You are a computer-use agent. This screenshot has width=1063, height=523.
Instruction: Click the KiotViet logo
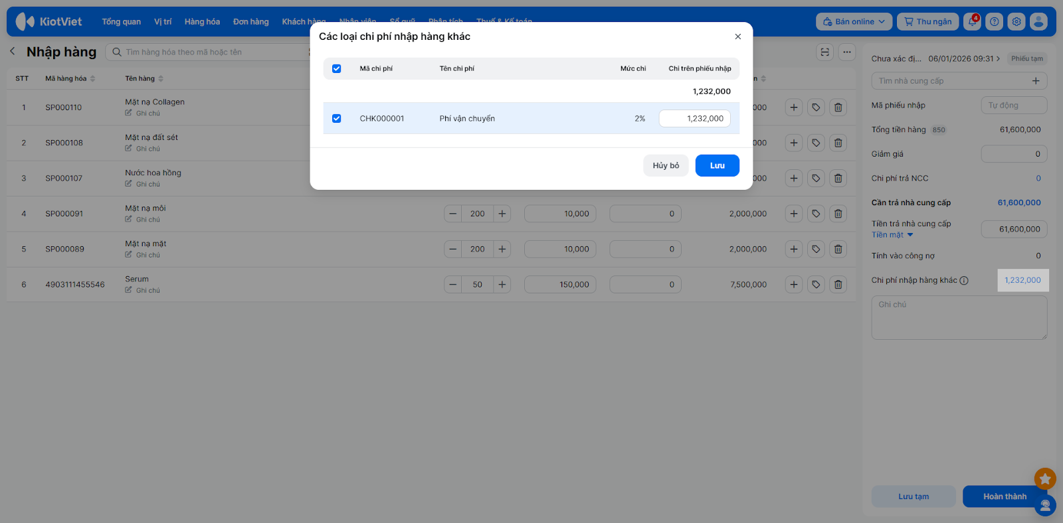tap(49, 22)
